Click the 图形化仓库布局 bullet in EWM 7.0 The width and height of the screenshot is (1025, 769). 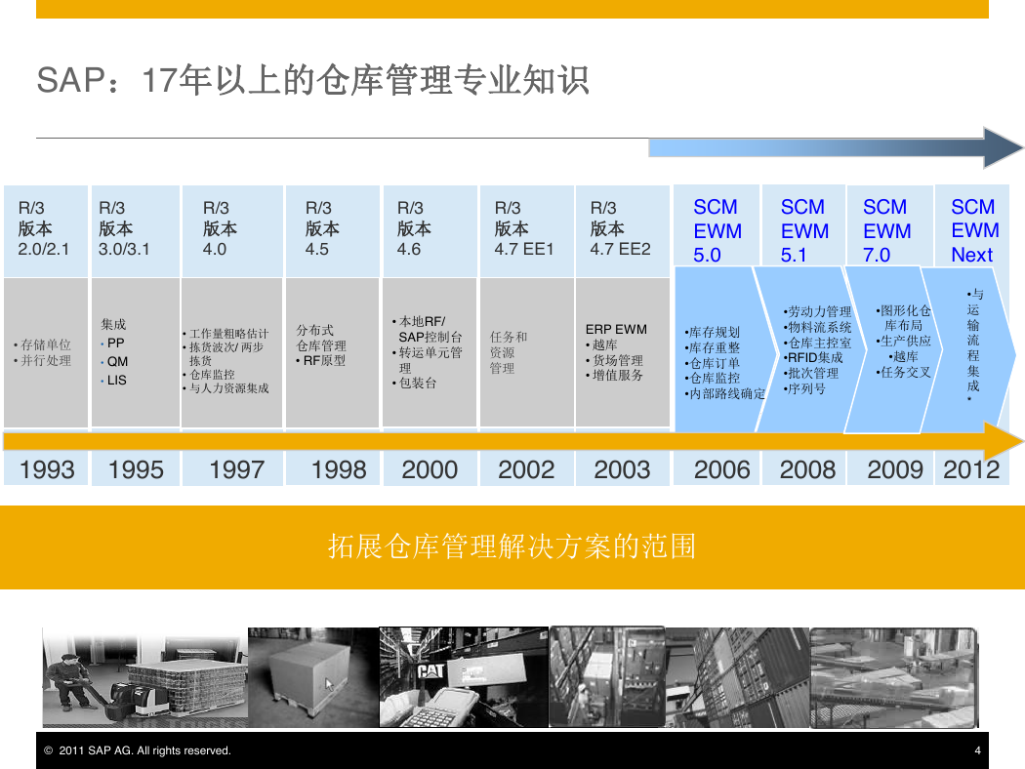903,317
